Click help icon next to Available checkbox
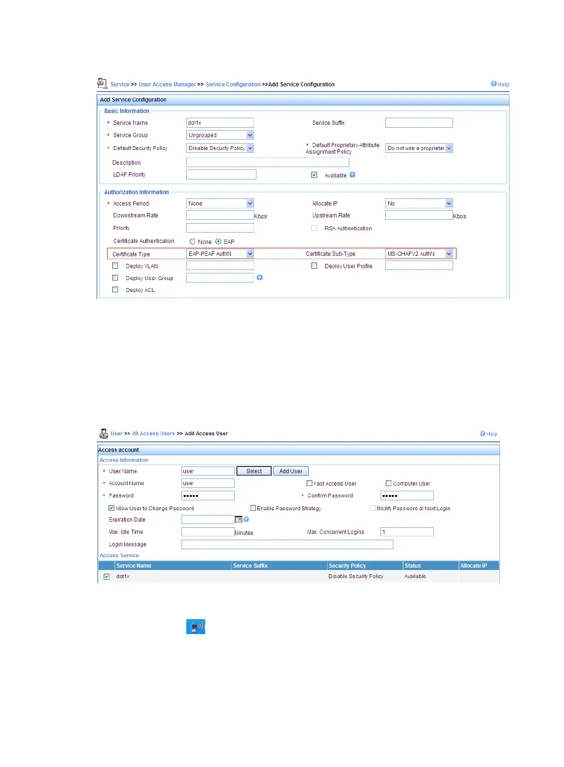The width and height of the screenshot is (564, 767). (353, 175)
